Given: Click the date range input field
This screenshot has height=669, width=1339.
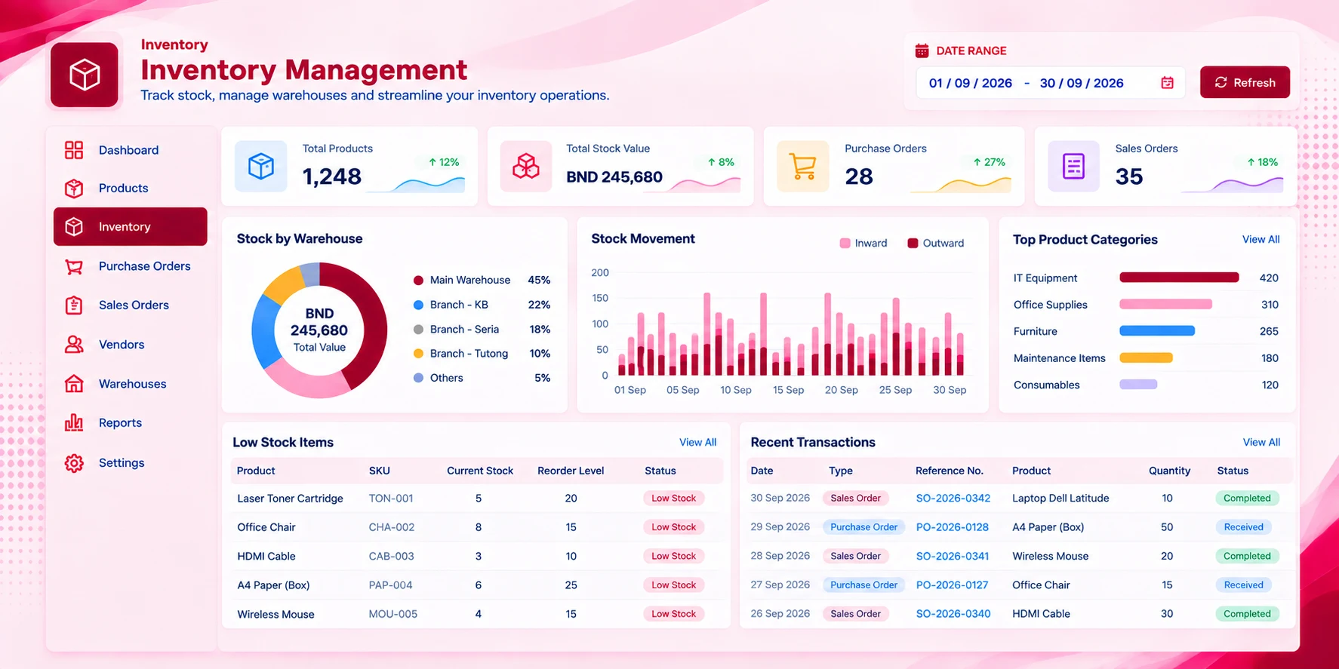Looking at the screenshot, I should (1050, 83).
